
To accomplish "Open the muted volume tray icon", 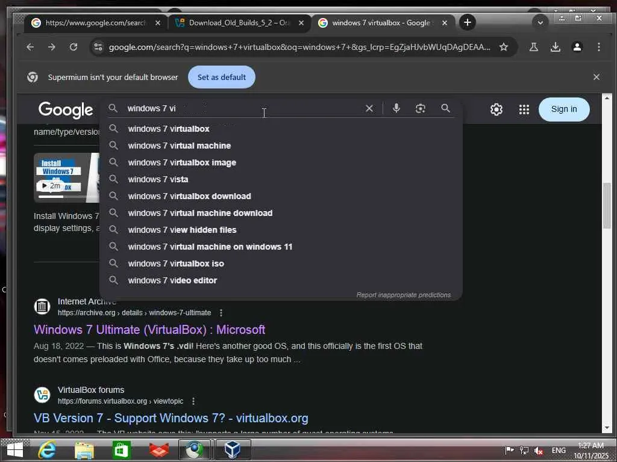I will (539, 451).
